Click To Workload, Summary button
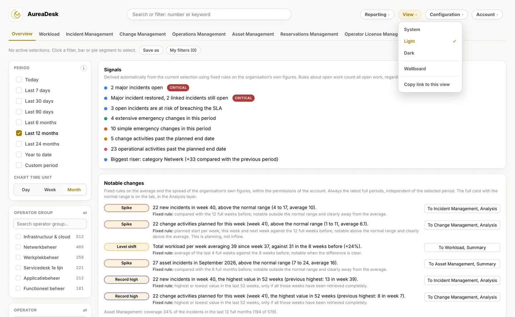Screen dimensions: 515x317 tap(462, 248)
